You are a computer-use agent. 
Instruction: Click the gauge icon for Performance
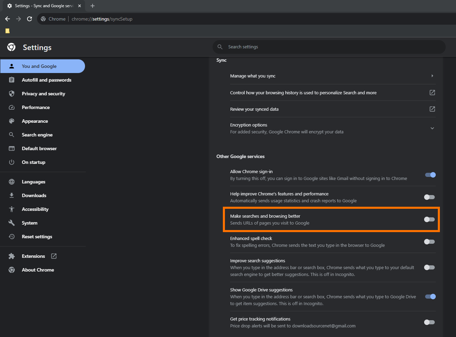click(12, 107)
